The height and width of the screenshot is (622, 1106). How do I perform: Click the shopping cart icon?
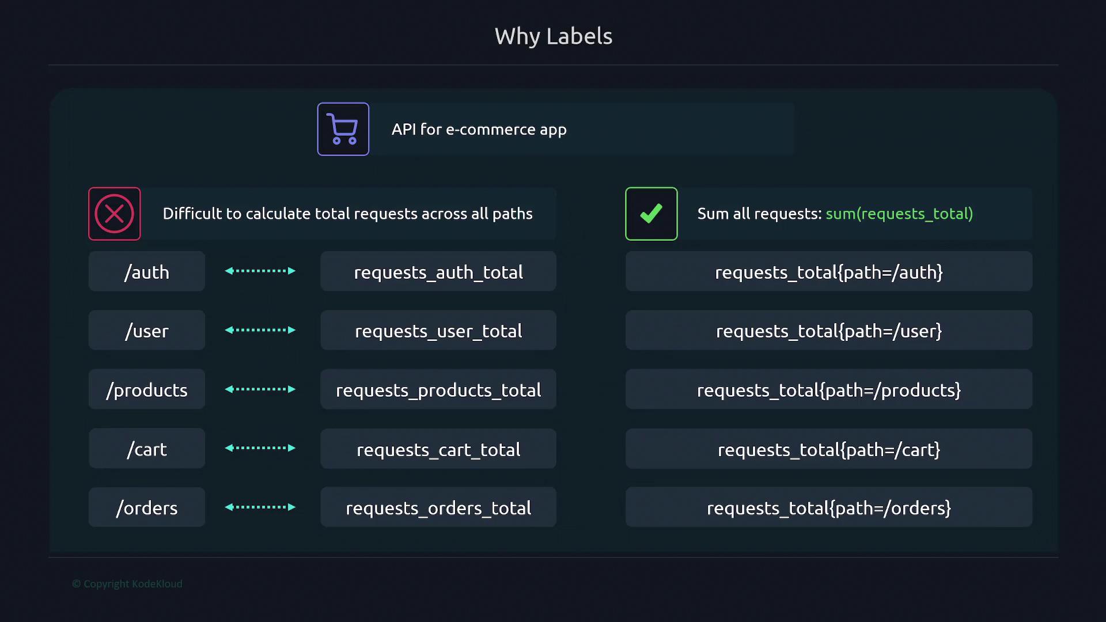point(343,129)
